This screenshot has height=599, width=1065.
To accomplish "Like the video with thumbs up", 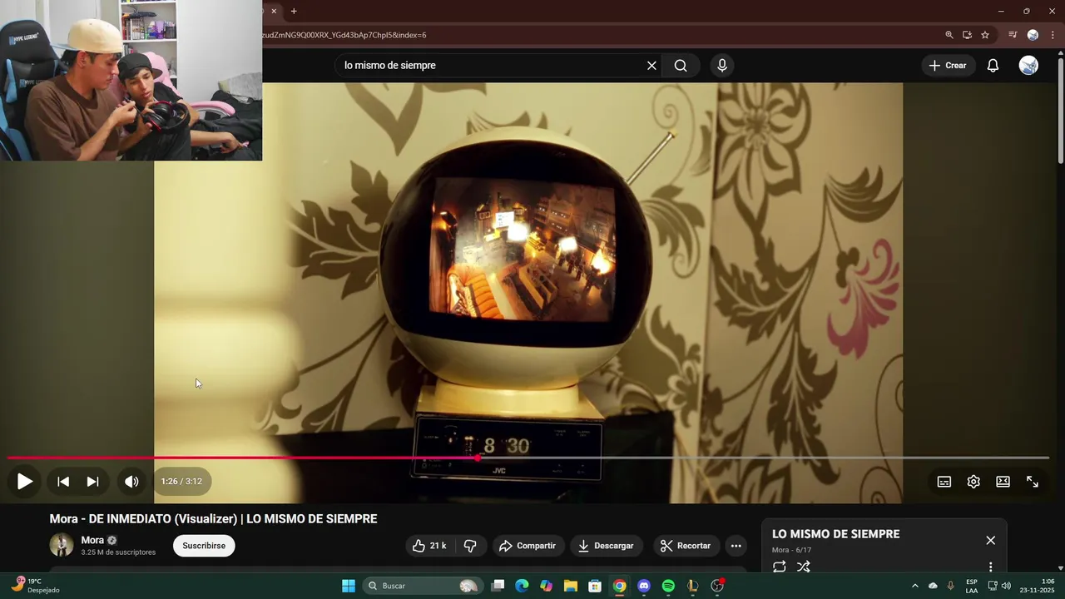I will point(430,546).
